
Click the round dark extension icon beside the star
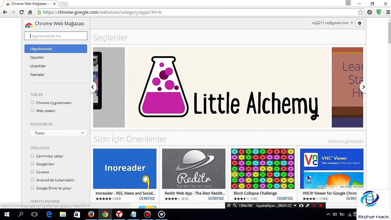tap(370, 12)
